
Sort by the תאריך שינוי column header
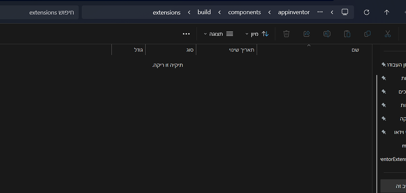(x=226, y=50)
